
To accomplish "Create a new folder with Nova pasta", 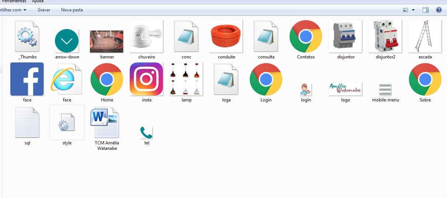I will point(72,10).
